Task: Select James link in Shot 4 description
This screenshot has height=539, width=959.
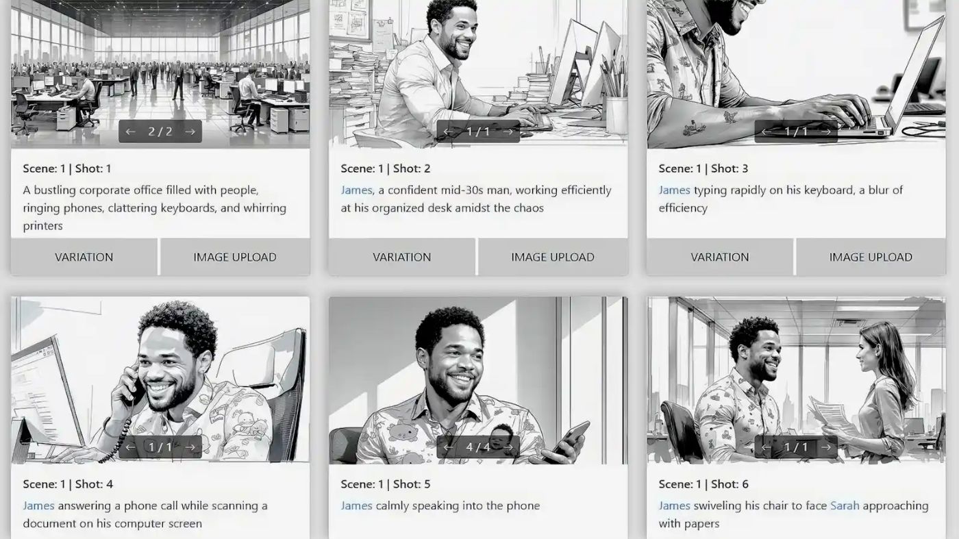Action: coord(38,505)
